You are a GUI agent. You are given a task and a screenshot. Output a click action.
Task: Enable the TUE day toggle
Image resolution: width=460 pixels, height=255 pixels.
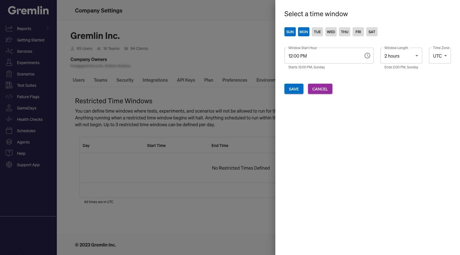click(x=317, y=32)
